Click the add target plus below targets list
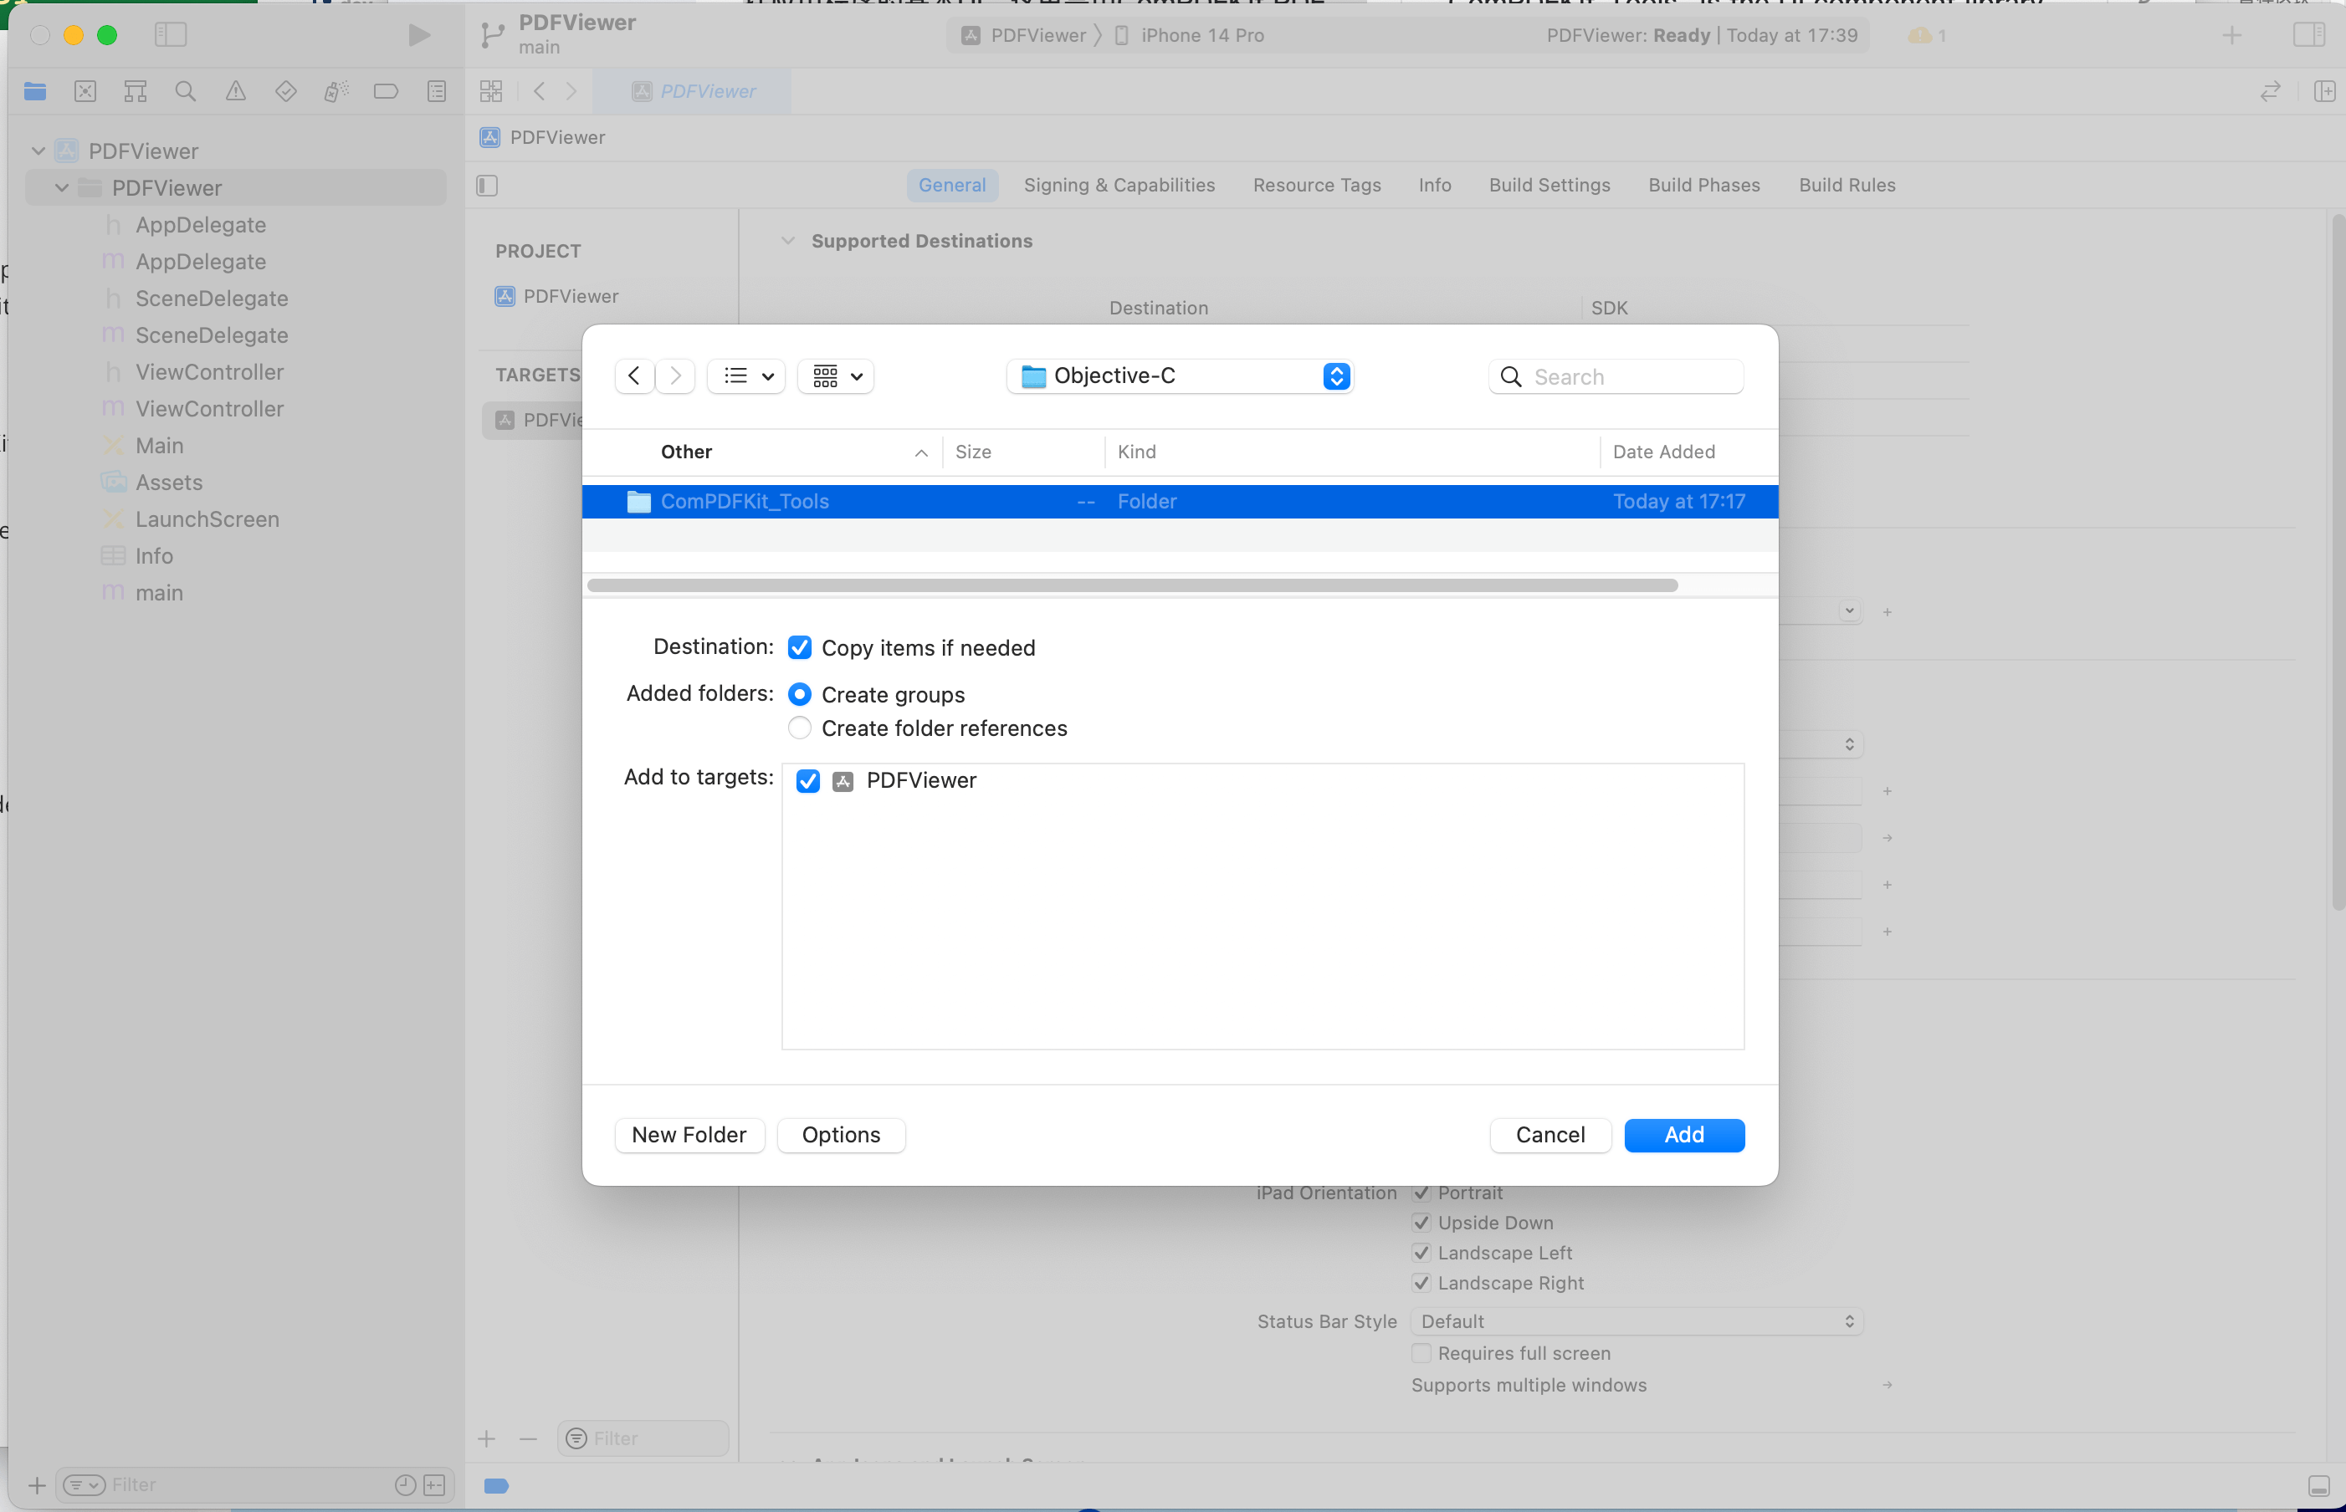Viewport: 2346px width, 1512px height. click(487, 1438)
